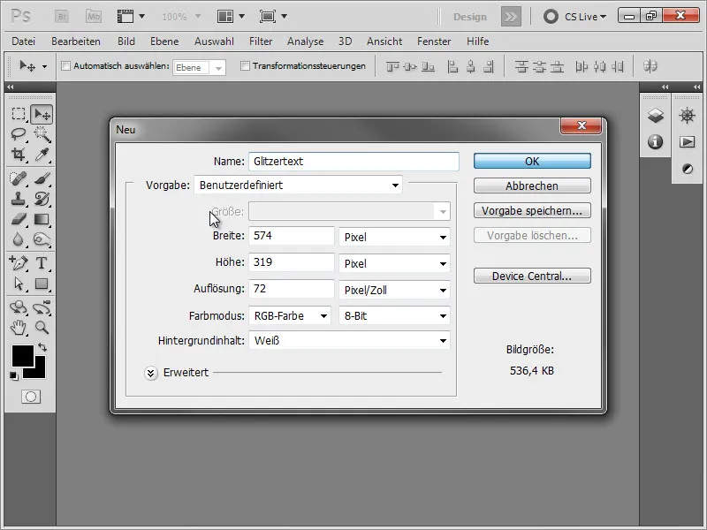Select the Magic Wand tool
Image resolution: width=707 pixels, height=530 pixels.
(42, 134)
